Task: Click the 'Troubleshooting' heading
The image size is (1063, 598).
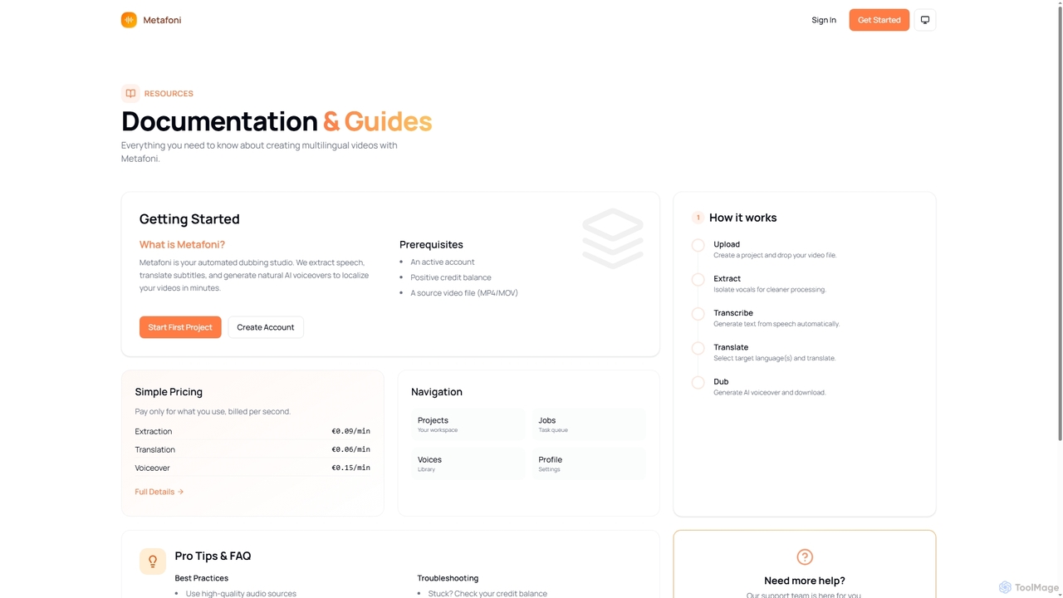Action: [x=448, y=578]
